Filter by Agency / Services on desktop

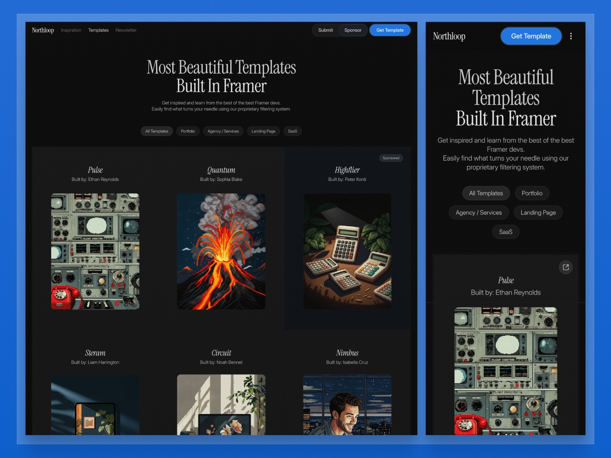(x=223, y=131)
